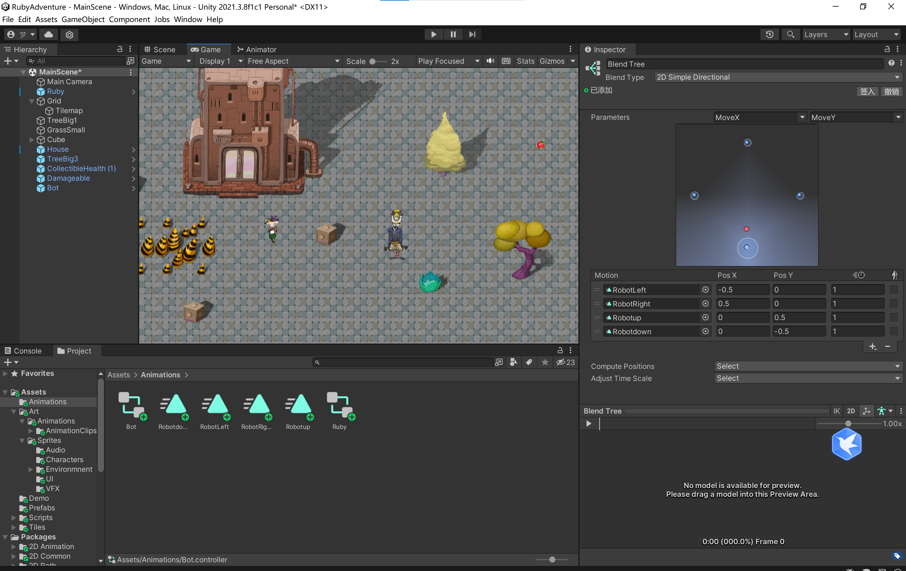Screen dimensions: 906x571
Task: Click the Pause button in the top toolbar
Action: pos(453,35)
